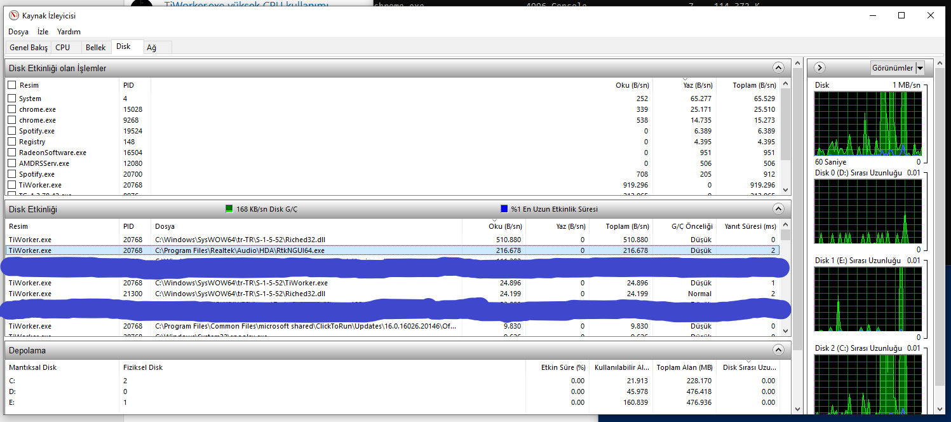Open the Bellek tab
The width and height of the screenshot is (951, 422).
tap(96, 48)
